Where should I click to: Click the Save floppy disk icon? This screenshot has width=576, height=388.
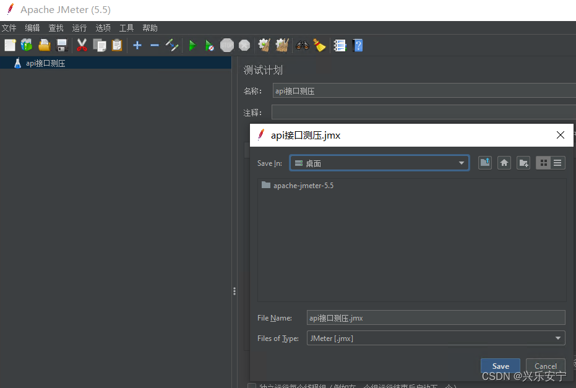click(62, 45)
